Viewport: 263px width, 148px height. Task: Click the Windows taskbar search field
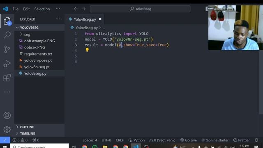pos(39,146)
